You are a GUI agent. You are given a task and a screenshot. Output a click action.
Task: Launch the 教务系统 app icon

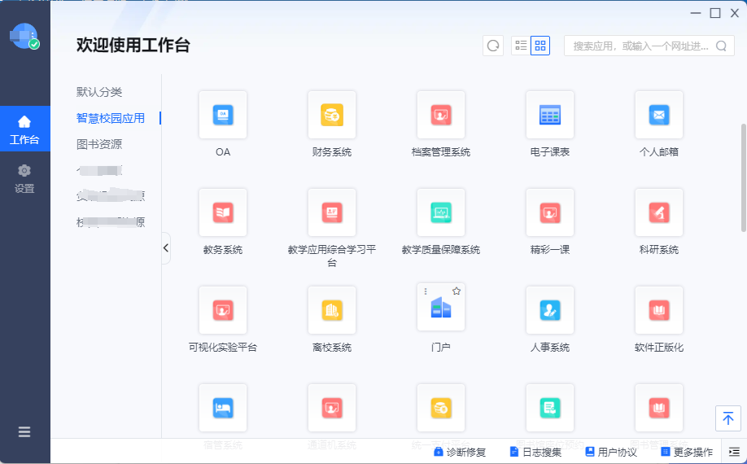(x=222, y=213)
